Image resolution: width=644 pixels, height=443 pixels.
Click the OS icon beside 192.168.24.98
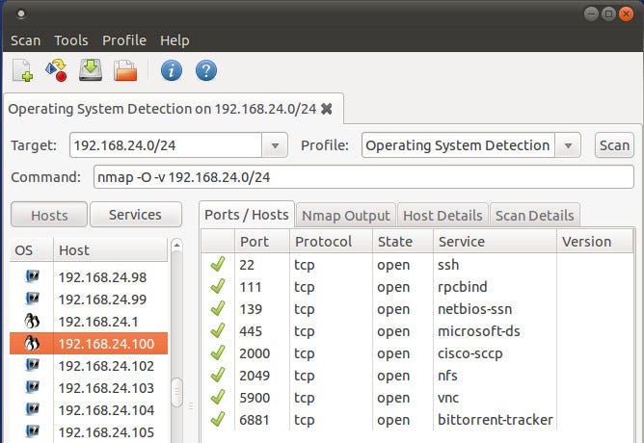pyautogui.click(x=32, y=277)
